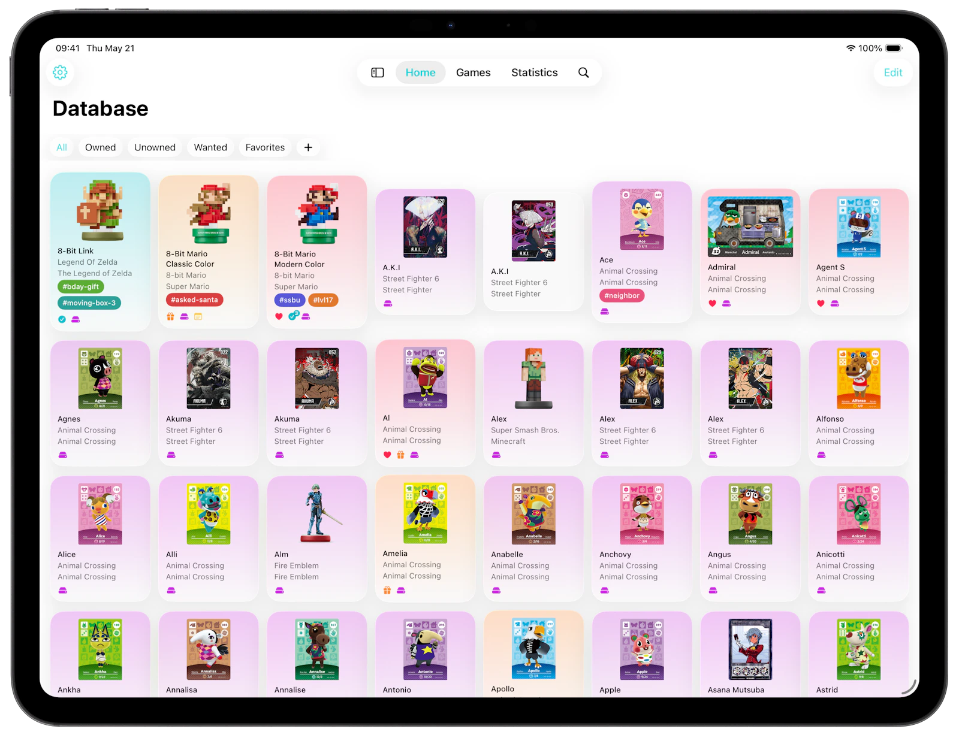Screen dimensions: 959x735
Task: Open the settings gear icon
Action: [60, 72]
